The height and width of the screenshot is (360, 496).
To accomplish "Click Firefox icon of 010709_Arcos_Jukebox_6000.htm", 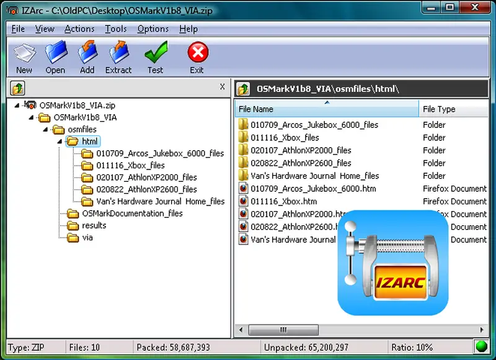I will 243,189.
